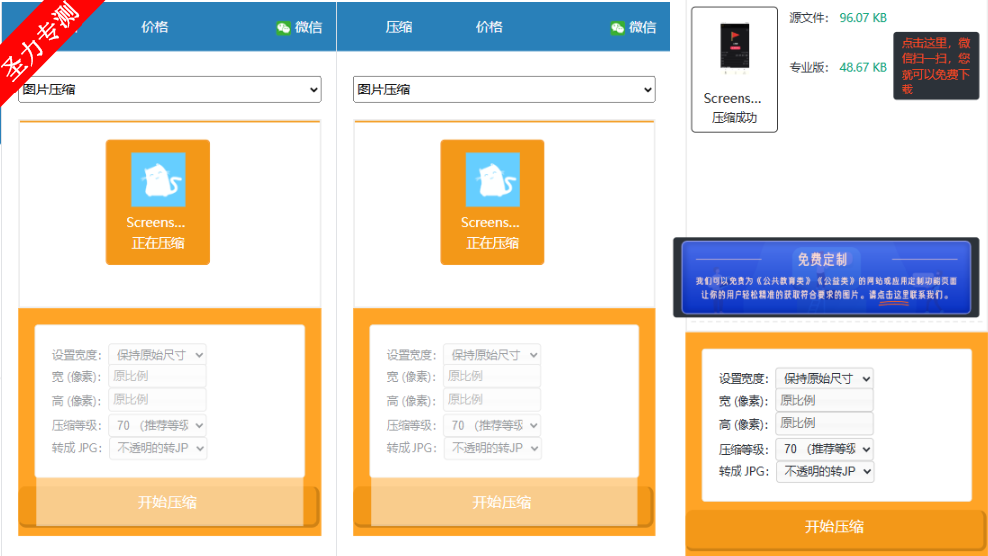Open the 转成 JPG dropdown in the right panel

pyautogui.click(x=824, y=471)
